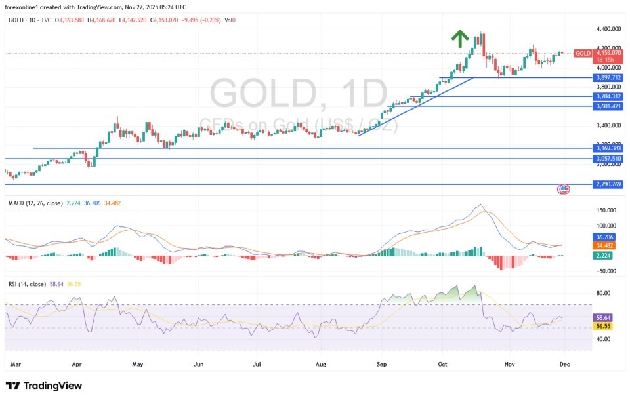Screen dimensions: 630x400
Task: Click the blue 3,897.712 resistance level badge
Action: (607, 77)
